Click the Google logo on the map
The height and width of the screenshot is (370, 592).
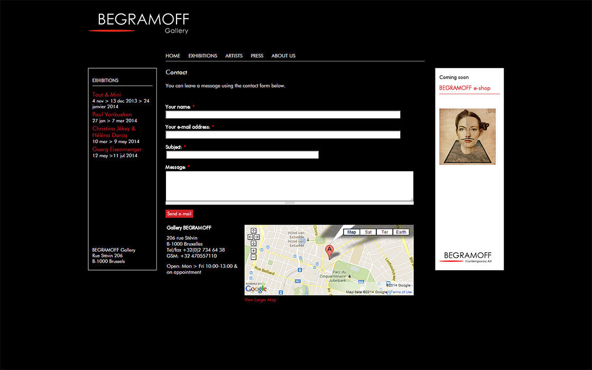click(x=256, y=289)
